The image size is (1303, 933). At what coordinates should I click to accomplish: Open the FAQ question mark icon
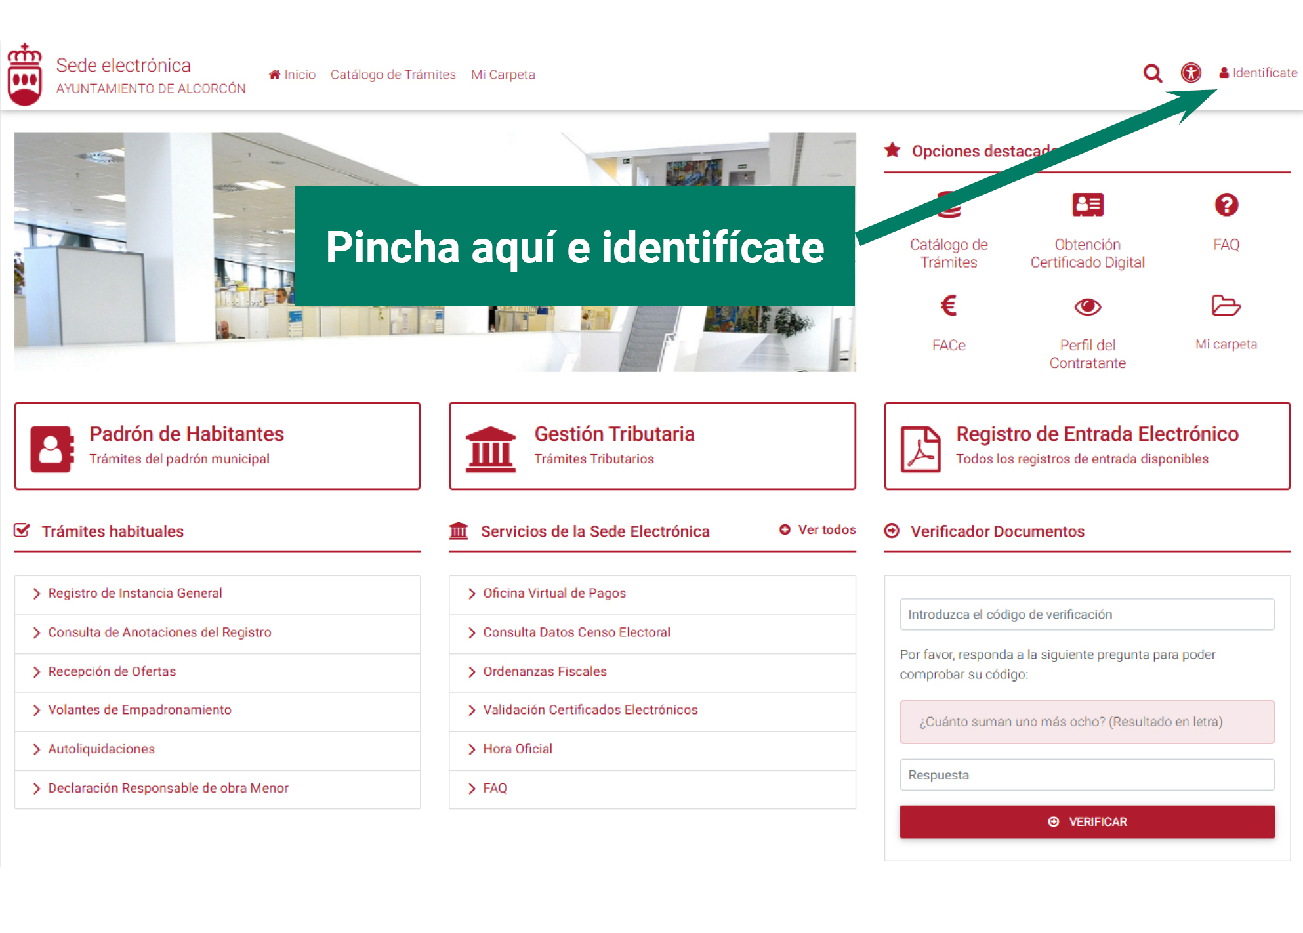(x=1226, y=205)
